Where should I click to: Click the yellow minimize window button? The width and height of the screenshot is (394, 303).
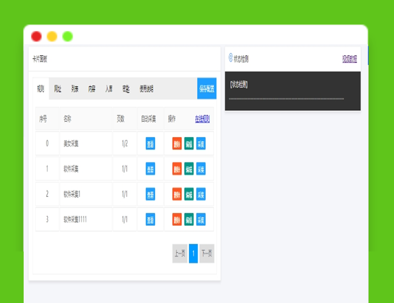pyautogui.click(x=52, y=36)
